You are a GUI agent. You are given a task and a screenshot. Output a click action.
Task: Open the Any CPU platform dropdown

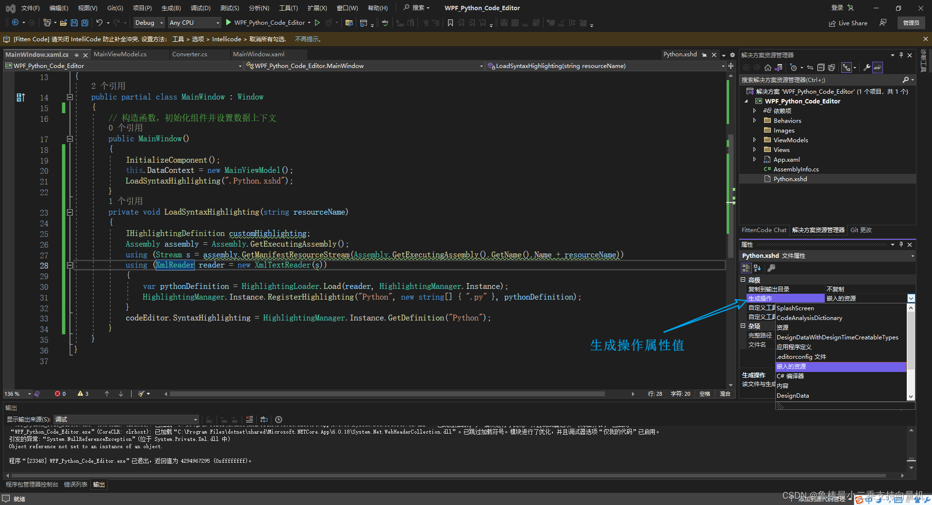[x=195, y=23]
